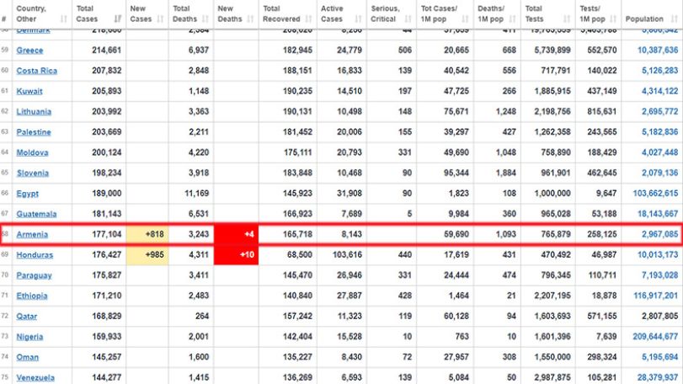Open the Palestine country link
The height and width of the screenshot is (384, 683).
[x=34, y=132]
